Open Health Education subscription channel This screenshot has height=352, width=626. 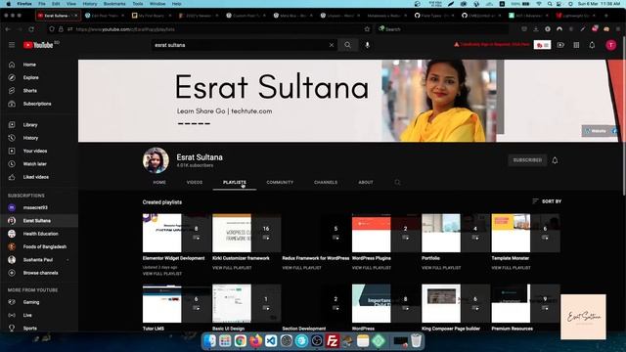coord(39,234)
